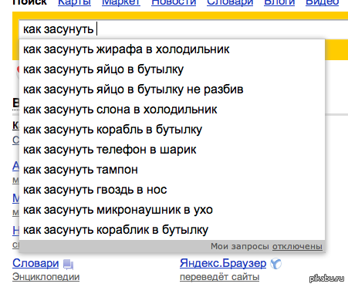Select suggestion как засунуть микронаушник в ухо

(x=172, y=210)
